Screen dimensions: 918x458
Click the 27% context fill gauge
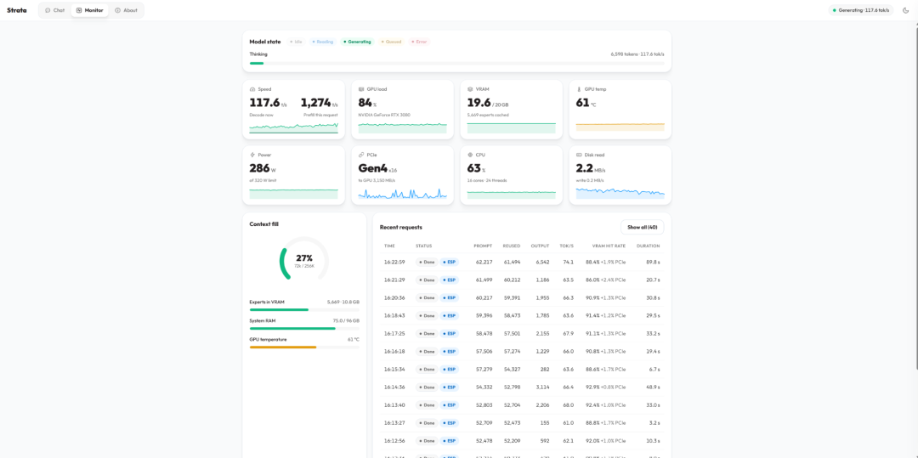point(303,260)
